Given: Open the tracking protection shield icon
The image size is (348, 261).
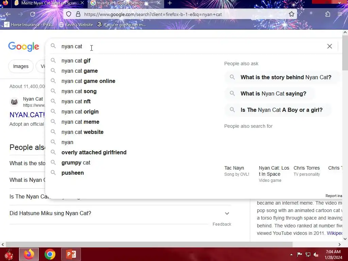Looking at the screenshot, I should pyautogui.click(x=69, y=14).
